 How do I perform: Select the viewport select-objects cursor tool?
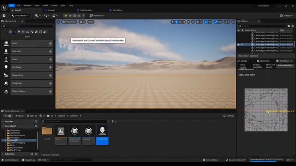(x=172, y=22)
